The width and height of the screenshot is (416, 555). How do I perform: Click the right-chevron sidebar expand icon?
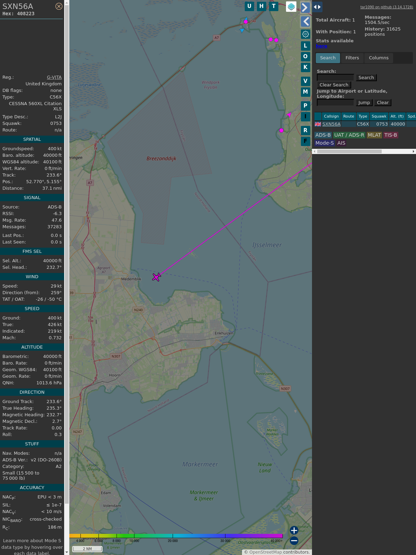click(x=305, y=7)
